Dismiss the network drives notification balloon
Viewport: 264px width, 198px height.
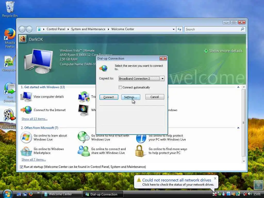pos(215,178)
